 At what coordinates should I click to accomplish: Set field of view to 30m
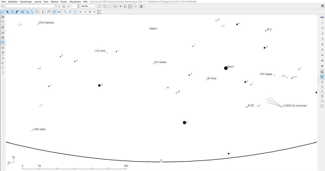click(322, 17)
